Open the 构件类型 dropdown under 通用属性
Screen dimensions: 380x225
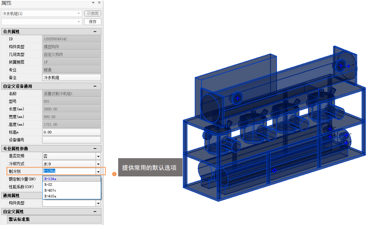click(x=98, y=203)
